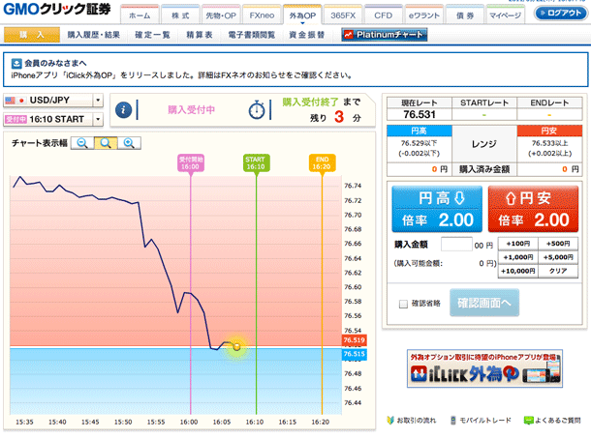Click the クリア button
The height and width of the screenshot is (439, 591).
click(558, 271)
